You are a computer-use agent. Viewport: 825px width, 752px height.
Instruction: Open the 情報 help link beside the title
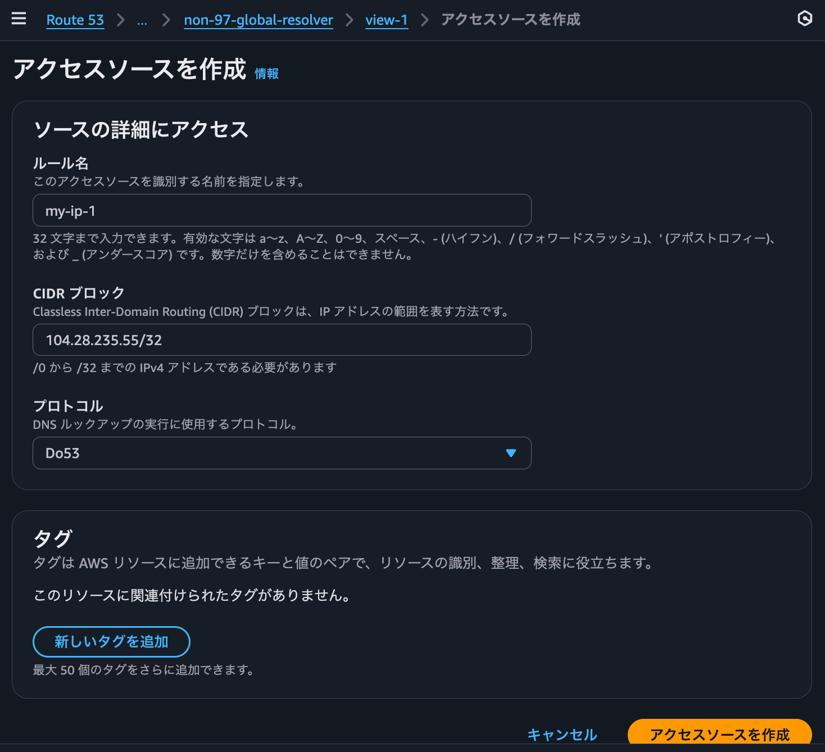[267, 73]
